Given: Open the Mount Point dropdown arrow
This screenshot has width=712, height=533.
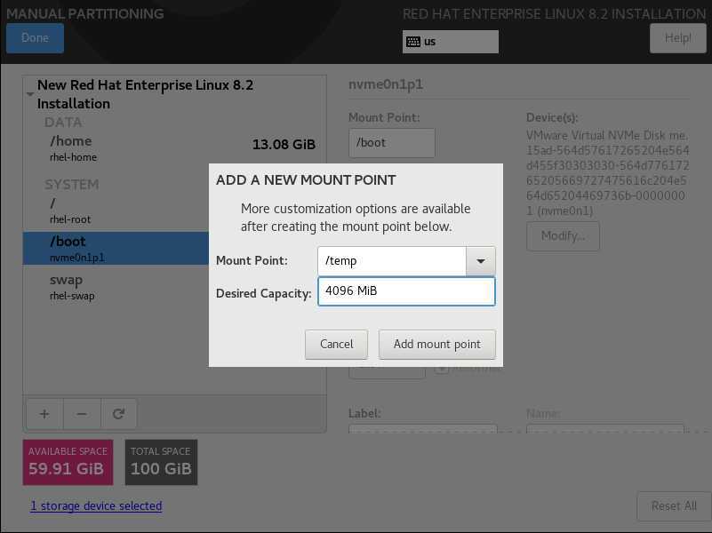Looking at the screenshot, I should (x=480, y=261).
